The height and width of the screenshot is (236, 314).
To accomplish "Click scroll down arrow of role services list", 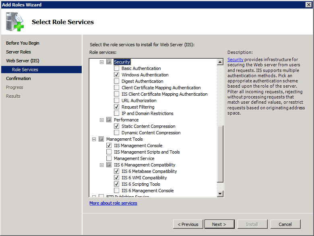I will (220, 193).
